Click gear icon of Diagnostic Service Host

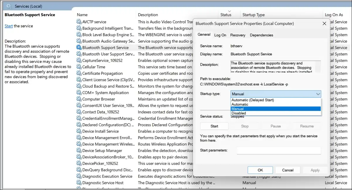(x=79, y=183)
